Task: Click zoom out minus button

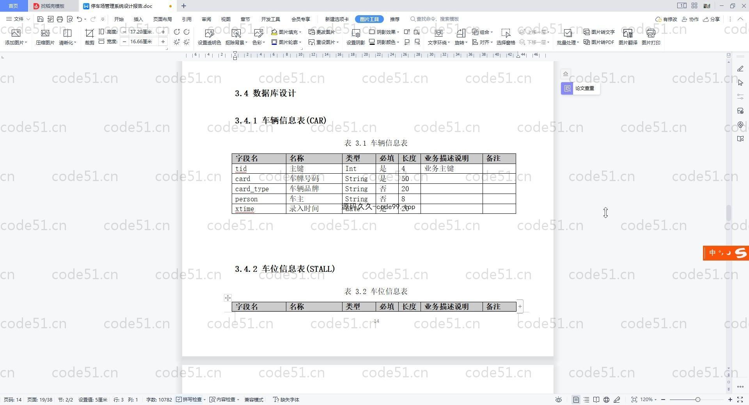Action: pyautogui.click(x=663, y=400)
